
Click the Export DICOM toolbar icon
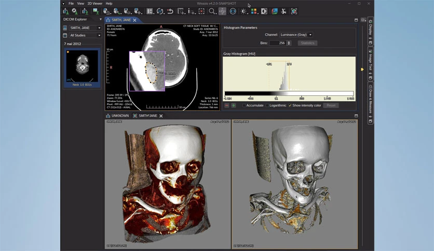pos(85,11)
